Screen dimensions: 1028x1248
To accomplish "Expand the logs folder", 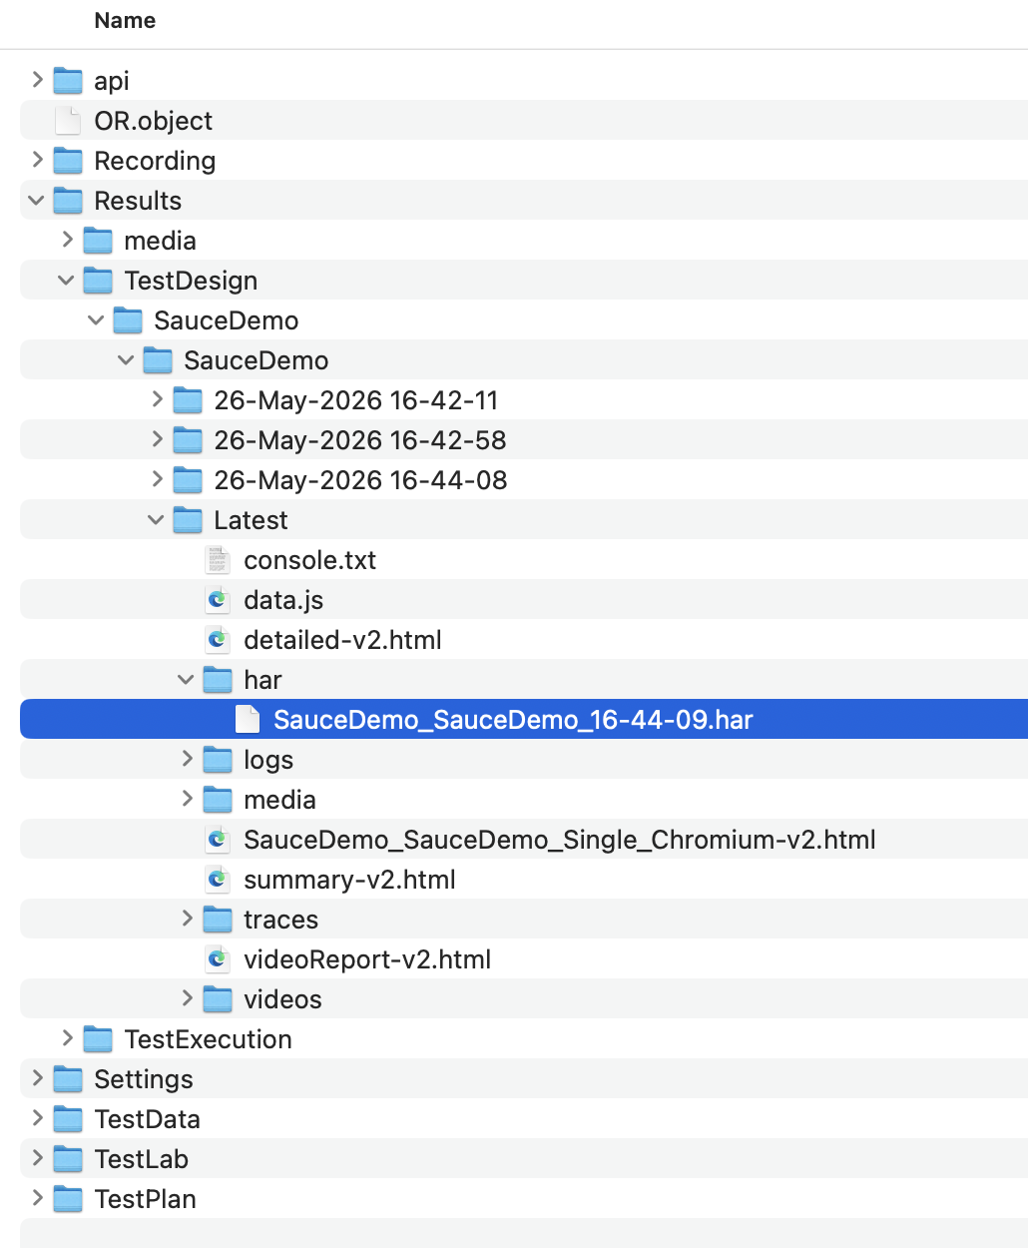I will coord(187,758).
